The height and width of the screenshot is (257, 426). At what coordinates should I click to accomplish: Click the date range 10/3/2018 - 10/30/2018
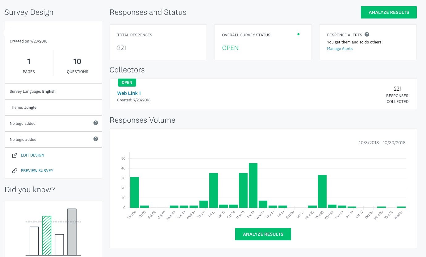coord(382,143)
